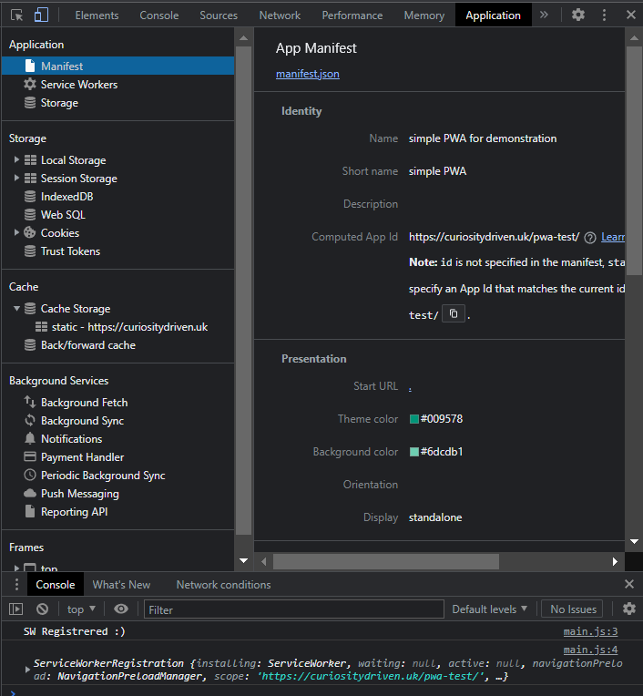Click the Cache Storage database icon
The height and width of the screenshot is (696, 643).
tap(30, 309)
